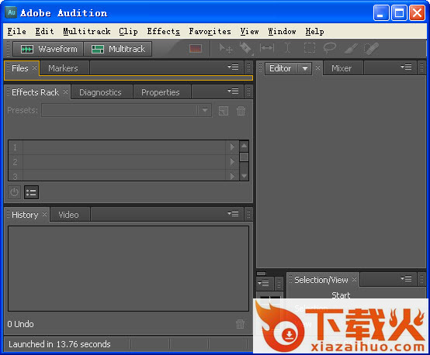Click the delete preset trash icon
This screenshot has width=430, height=355.
click(241, 111)
